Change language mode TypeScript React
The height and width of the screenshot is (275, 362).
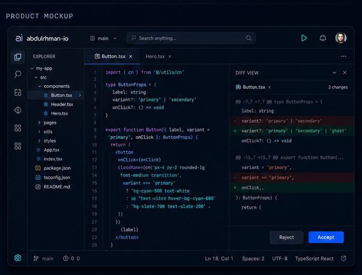[314, 259]
